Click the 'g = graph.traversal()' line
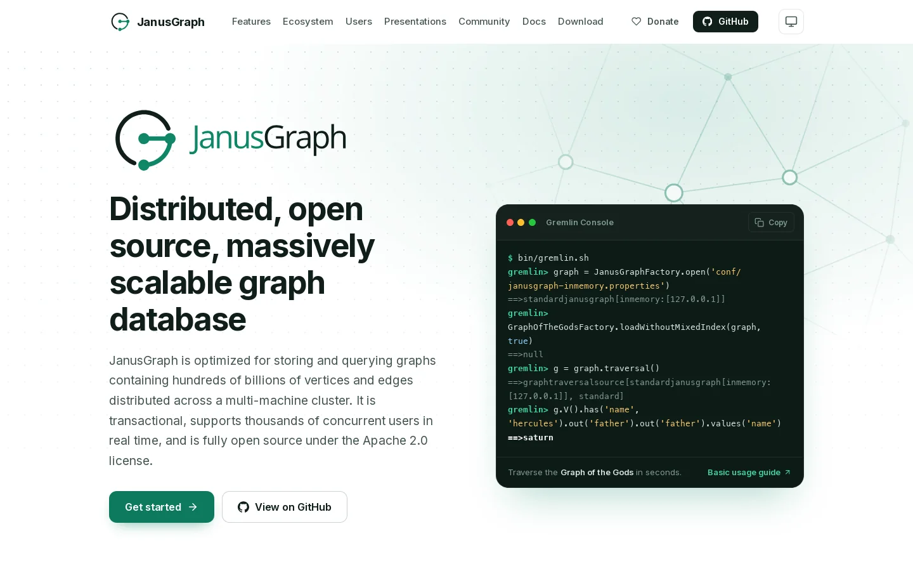The image size is (913, 571). tap(607, 368)
